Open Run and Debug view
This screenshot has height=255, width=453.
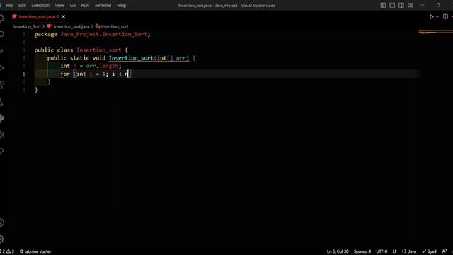point(1,68)
